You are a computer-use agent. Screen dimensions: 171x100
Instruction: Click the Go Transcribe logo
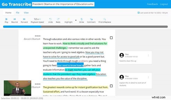coord(16,4)
